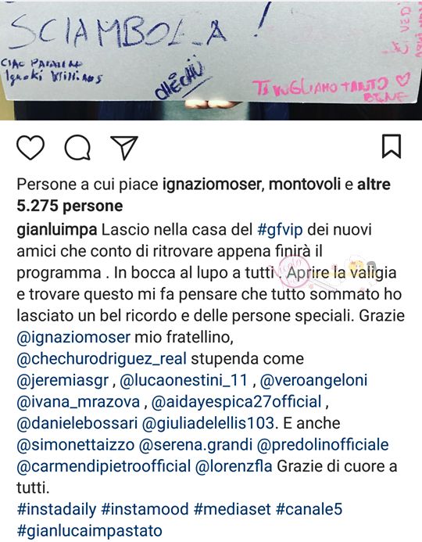View montovoli's profile from likes
422x542 pixels.
coord(305,185)
